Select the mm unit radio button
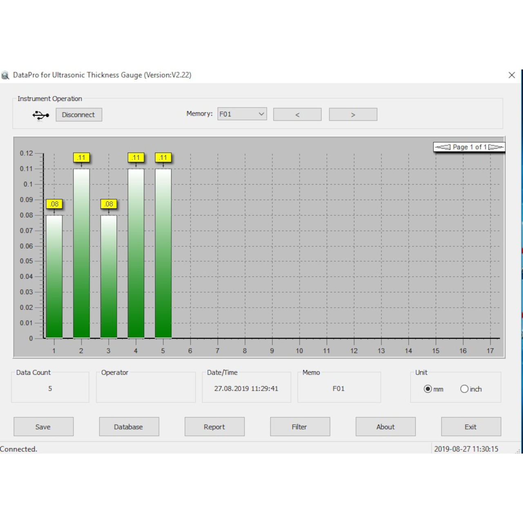The width and height of the screenshot is (523, 523). (x=428, y=389)
